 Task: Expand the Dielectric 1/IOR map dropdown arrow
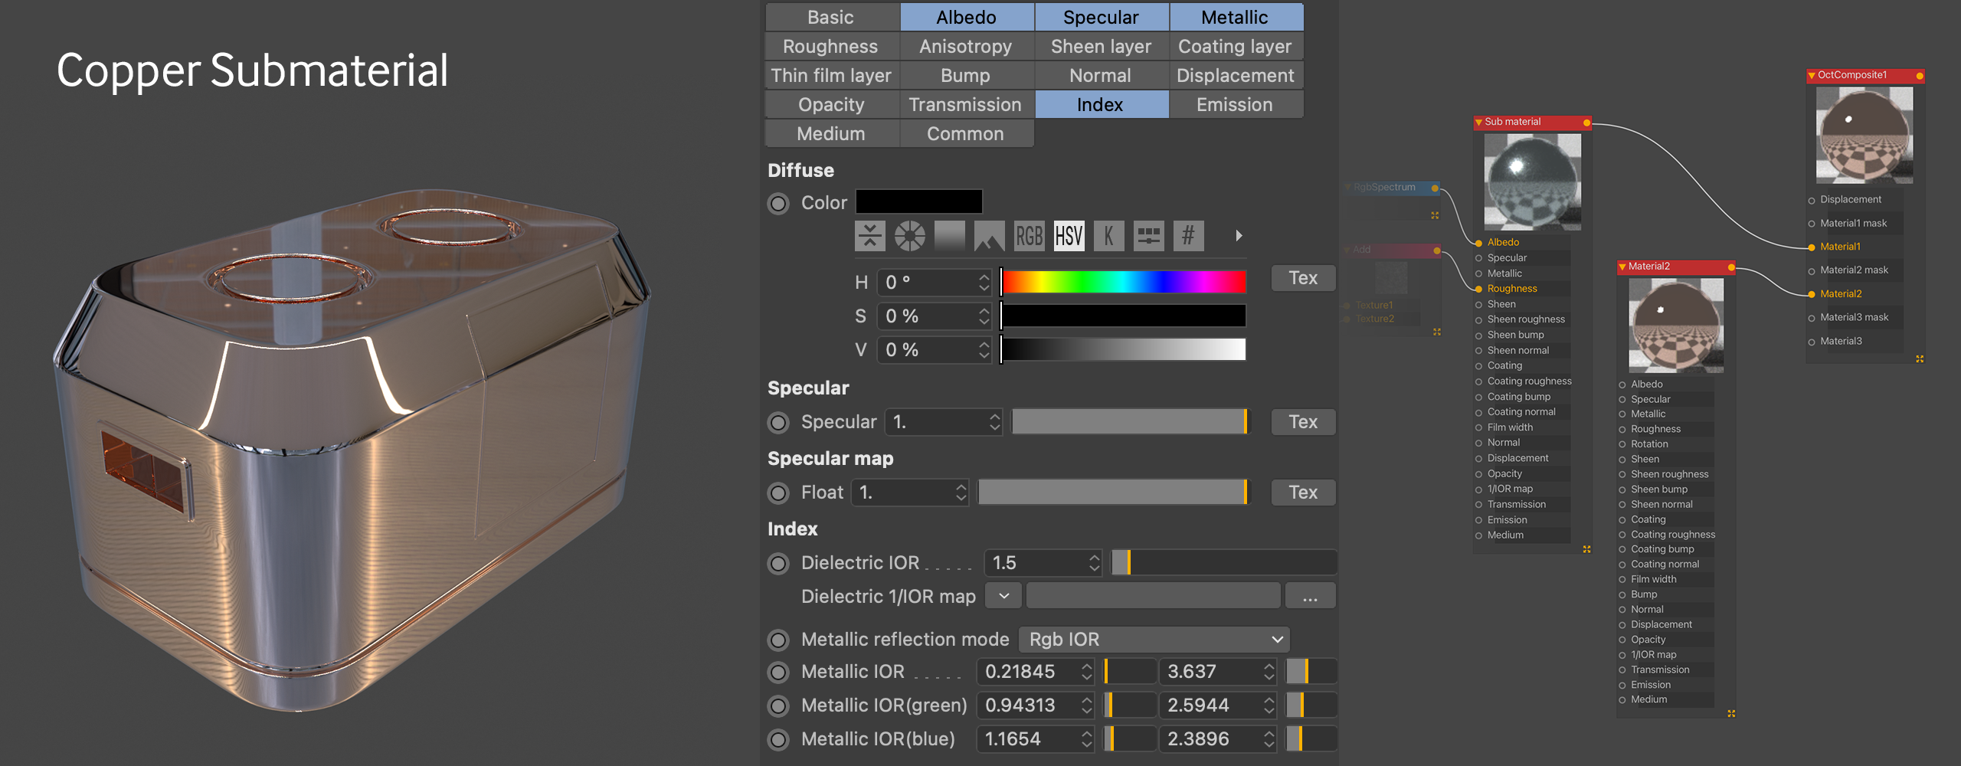[x=1003, y=596]
